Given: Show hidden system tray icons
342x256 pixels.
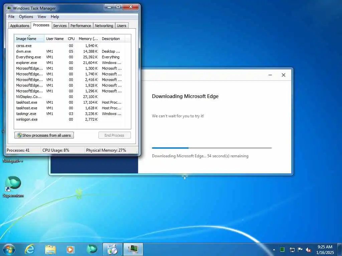Looking at the screenshot, I should pos(274,250).
